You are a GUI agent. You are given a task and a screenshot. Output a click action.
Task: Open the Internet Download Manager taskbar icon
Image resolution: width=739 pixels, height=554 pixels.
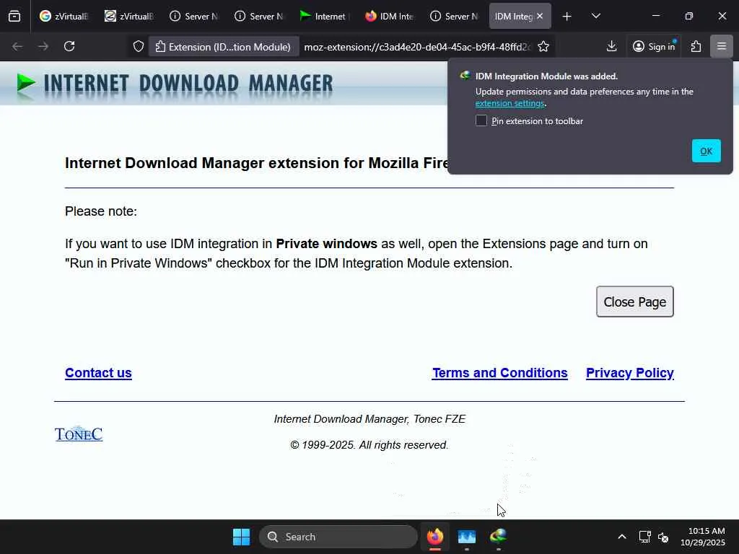[498, 537]
